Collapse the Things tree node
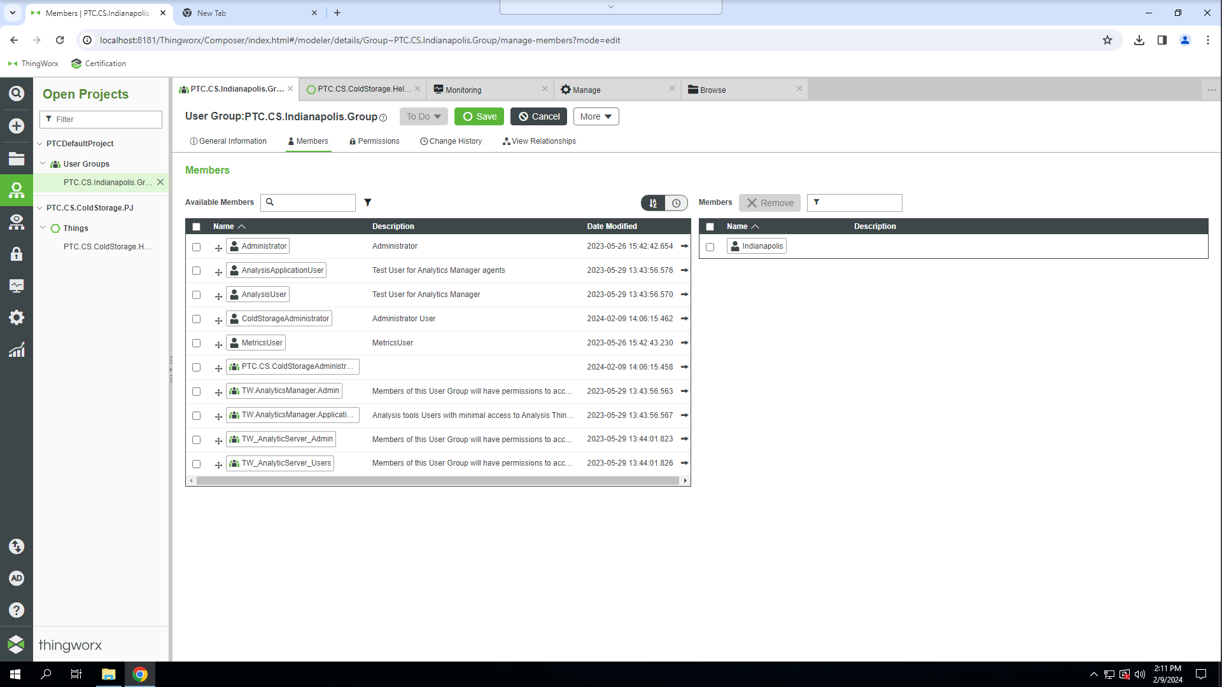Viewport: 1222px width, 687px height. pos(43,228)
